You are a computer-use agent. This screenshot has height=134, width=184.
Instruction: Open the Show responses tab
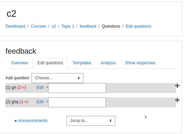coord(140,63)
